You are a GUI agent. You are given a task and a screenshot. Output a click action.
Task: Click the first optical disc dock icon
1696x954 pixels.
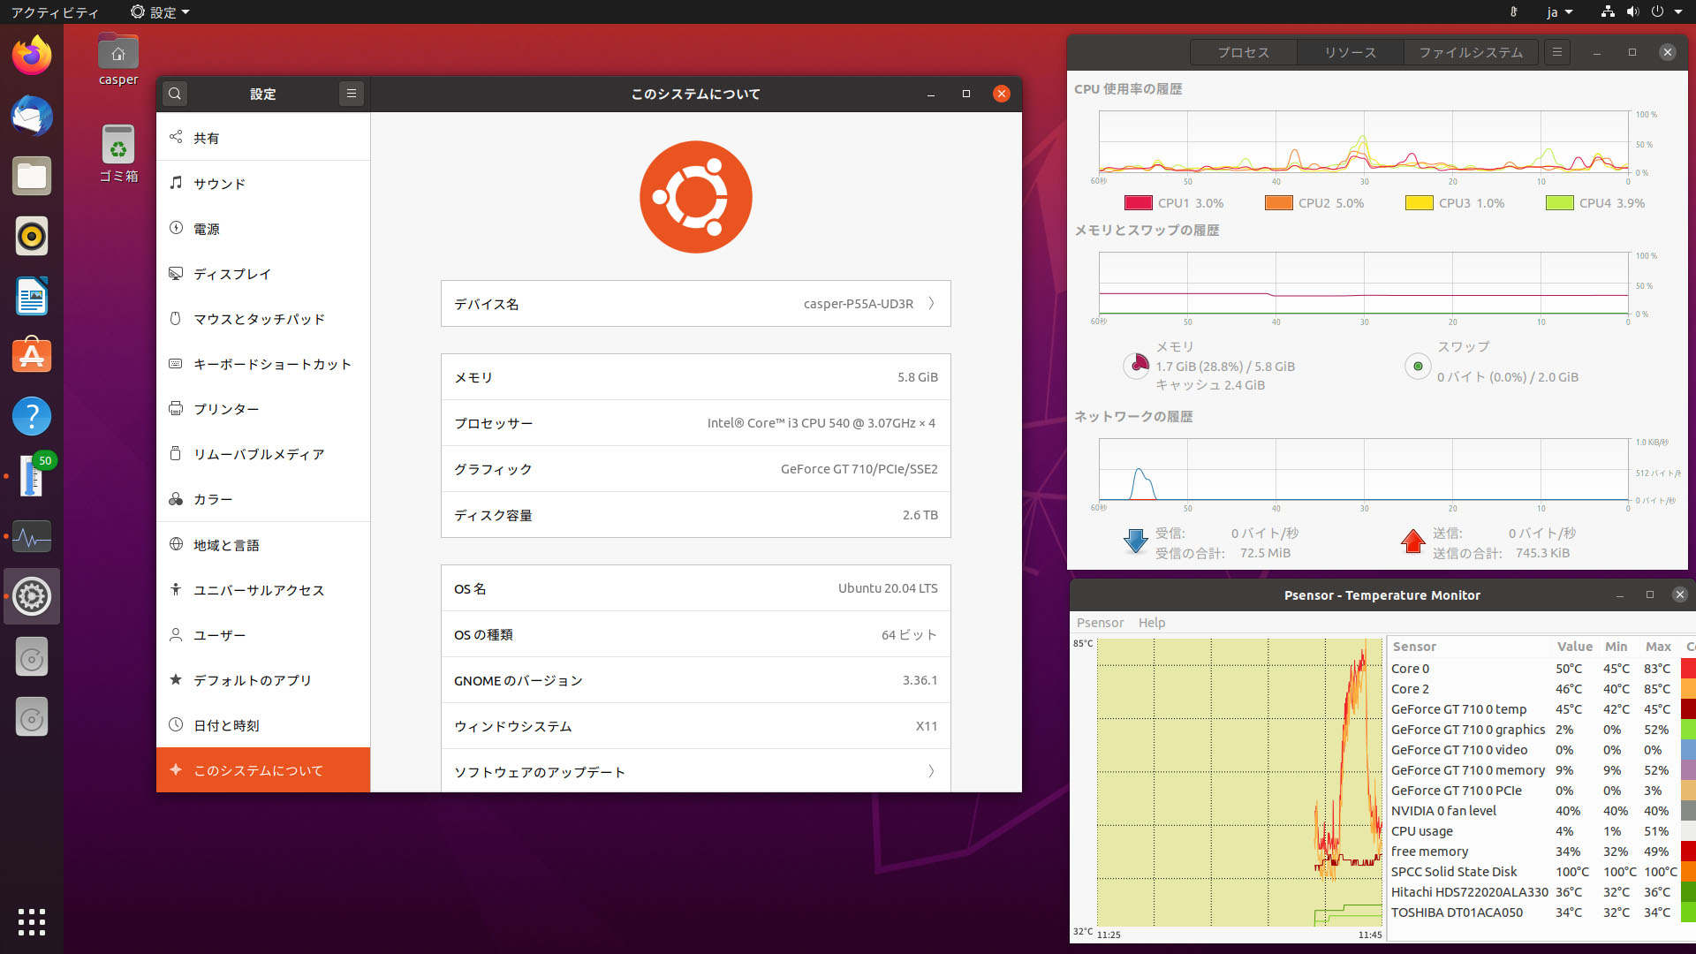32,658
